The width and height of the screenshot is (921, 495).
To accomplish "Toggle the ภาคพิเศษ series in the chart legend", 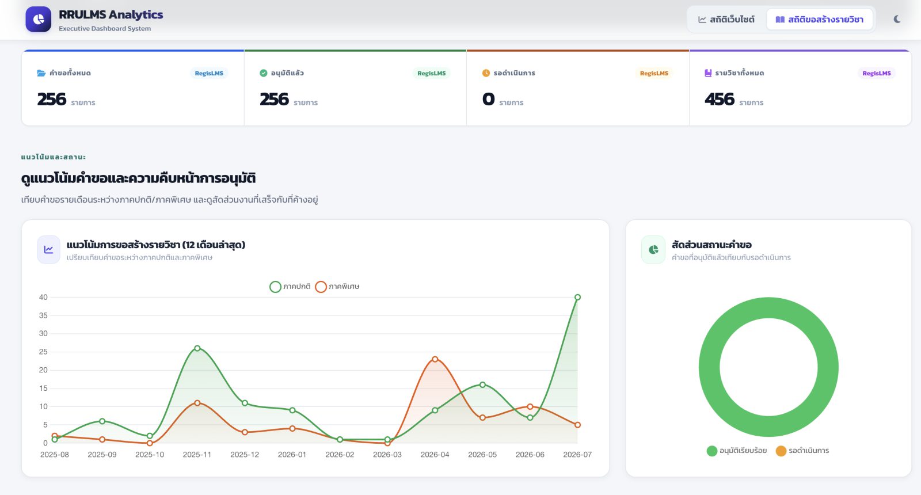I will tap(337, 287).
